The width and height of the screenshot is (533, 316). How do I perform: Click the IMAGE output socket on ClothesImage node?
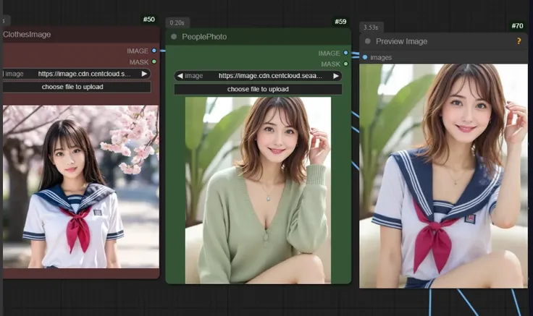(154, 51)
